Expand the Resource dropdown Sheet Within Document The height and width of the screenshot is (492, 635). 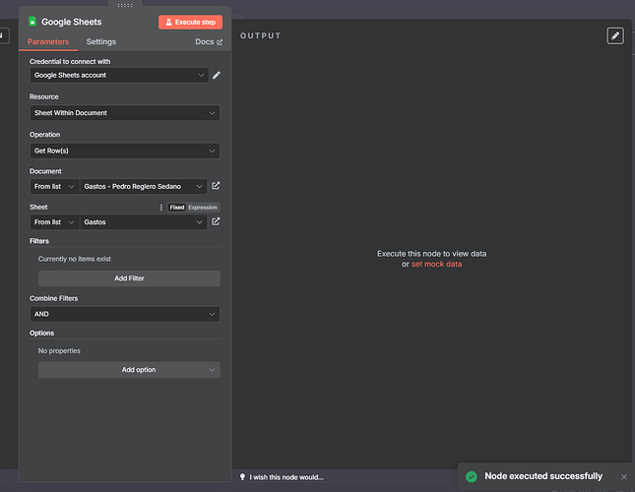tap(125, 113)
